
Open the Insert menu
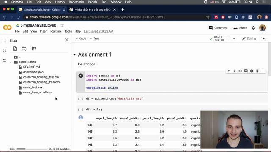tap(44, 31)
